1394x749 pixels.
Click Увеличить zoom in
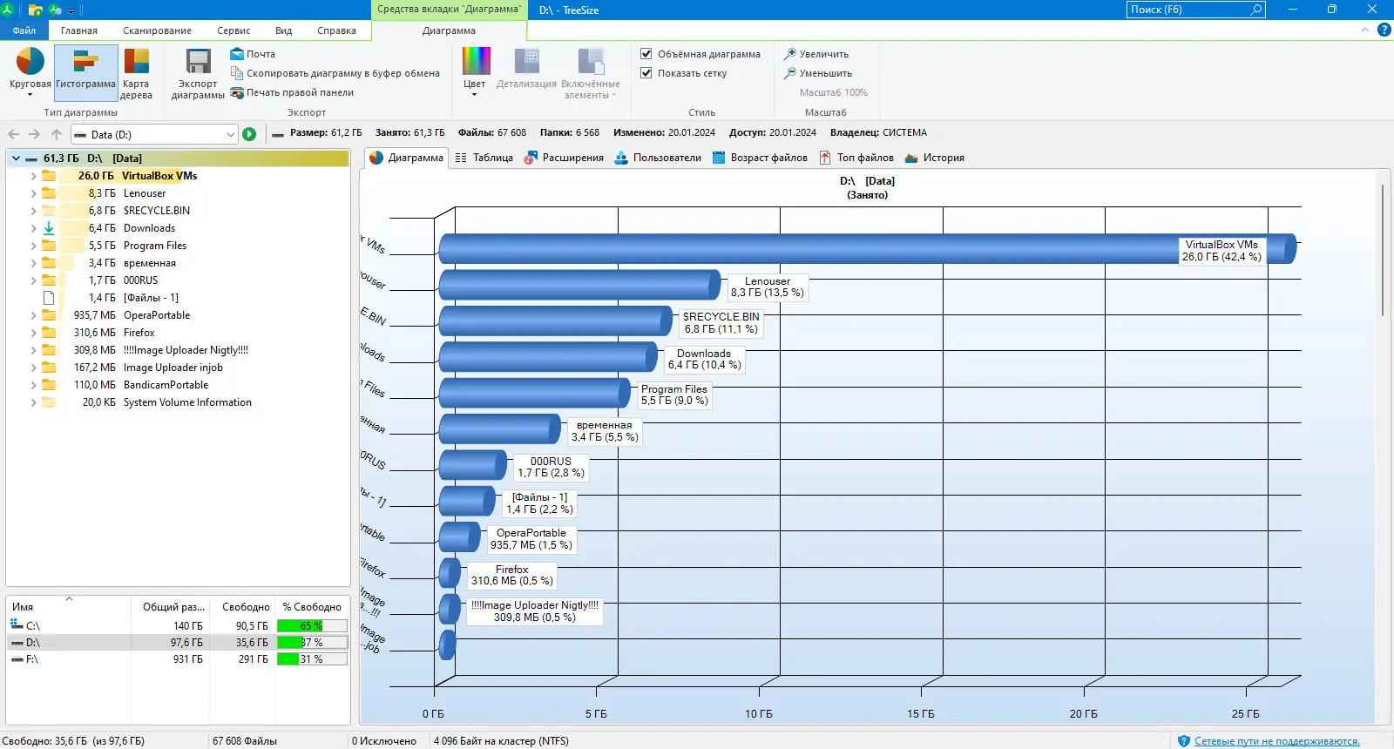pyautogui.click(x=816, y=54)
